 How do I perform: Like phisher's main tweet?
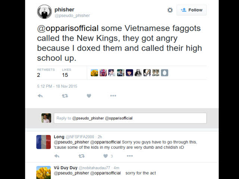[x=89, y=96]
